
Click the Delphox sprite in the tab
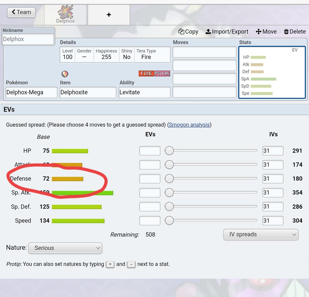click(65, 12)
